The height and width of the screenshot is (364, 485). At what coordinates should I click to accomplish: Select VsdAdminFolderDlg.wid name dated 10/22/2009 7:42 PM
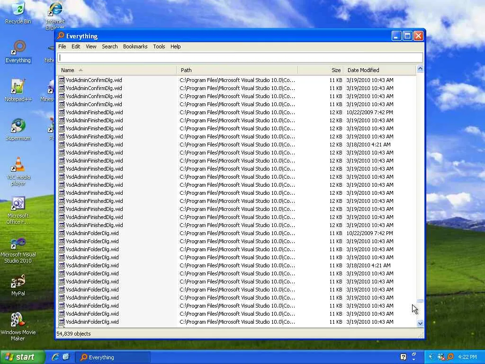point(92,233)
